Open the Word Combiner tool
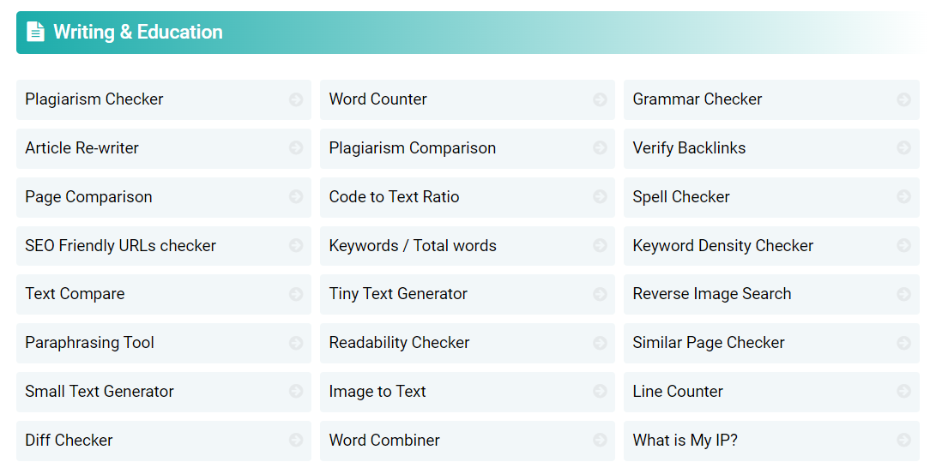The width and height of the screenshot is (936, 474). [x=468, y=441]
